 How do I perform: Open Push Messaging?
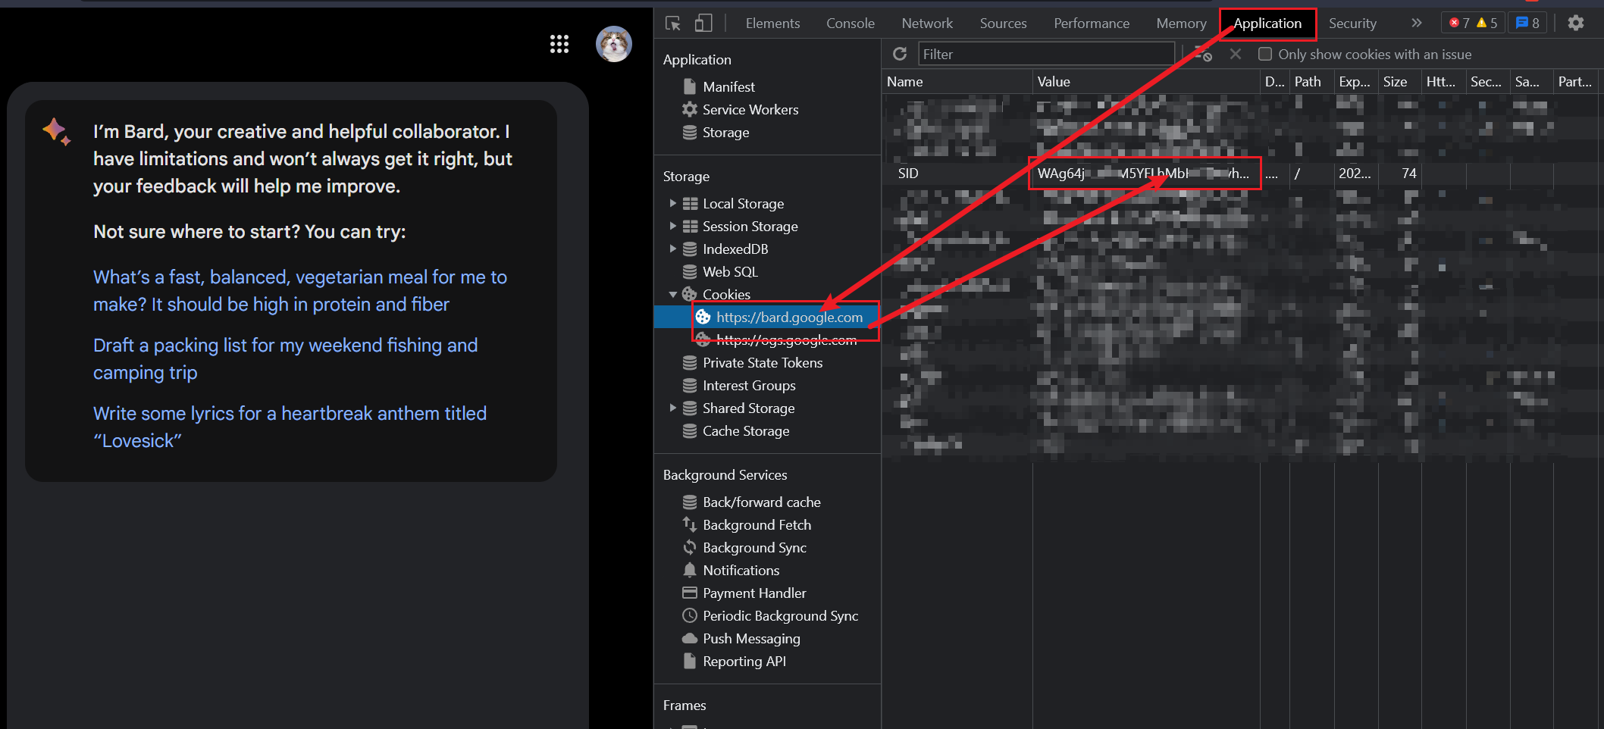click(x=741, y=638)
